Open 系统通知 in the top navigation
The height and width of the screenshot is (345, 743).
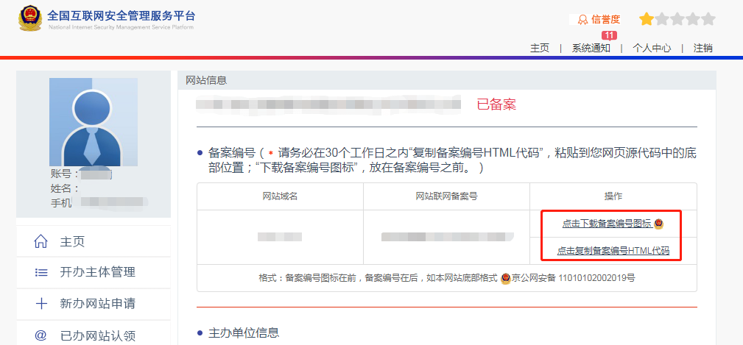(x=591, y=48)
